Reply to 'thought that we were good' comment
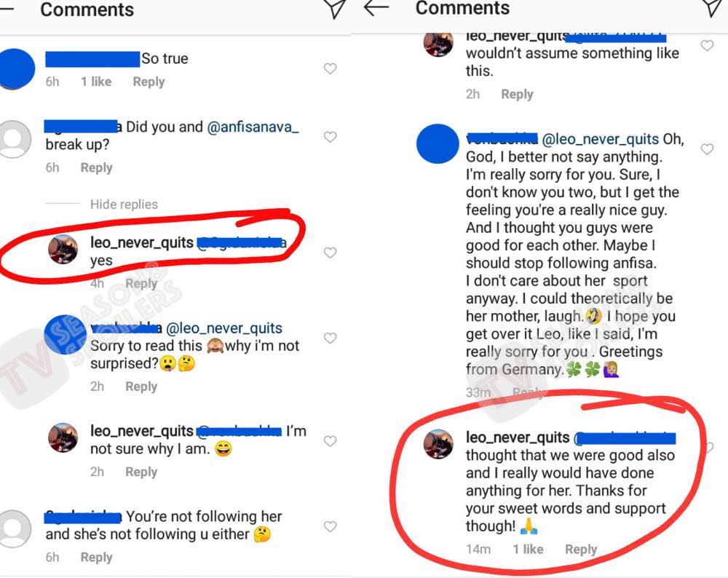Image resolution: width=728 pixels, height=578 pixels. pyautogui.click(x=581, y=549)
